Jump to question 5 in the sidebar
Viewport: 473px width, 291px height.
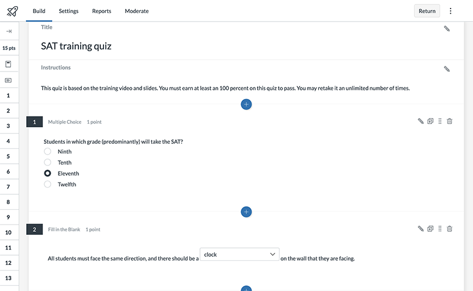click(x=8, y=156)
